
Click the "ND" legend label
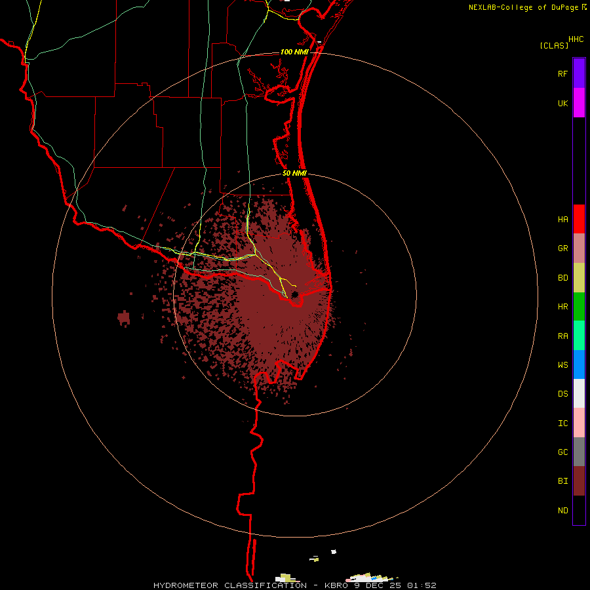coord(562,511)
